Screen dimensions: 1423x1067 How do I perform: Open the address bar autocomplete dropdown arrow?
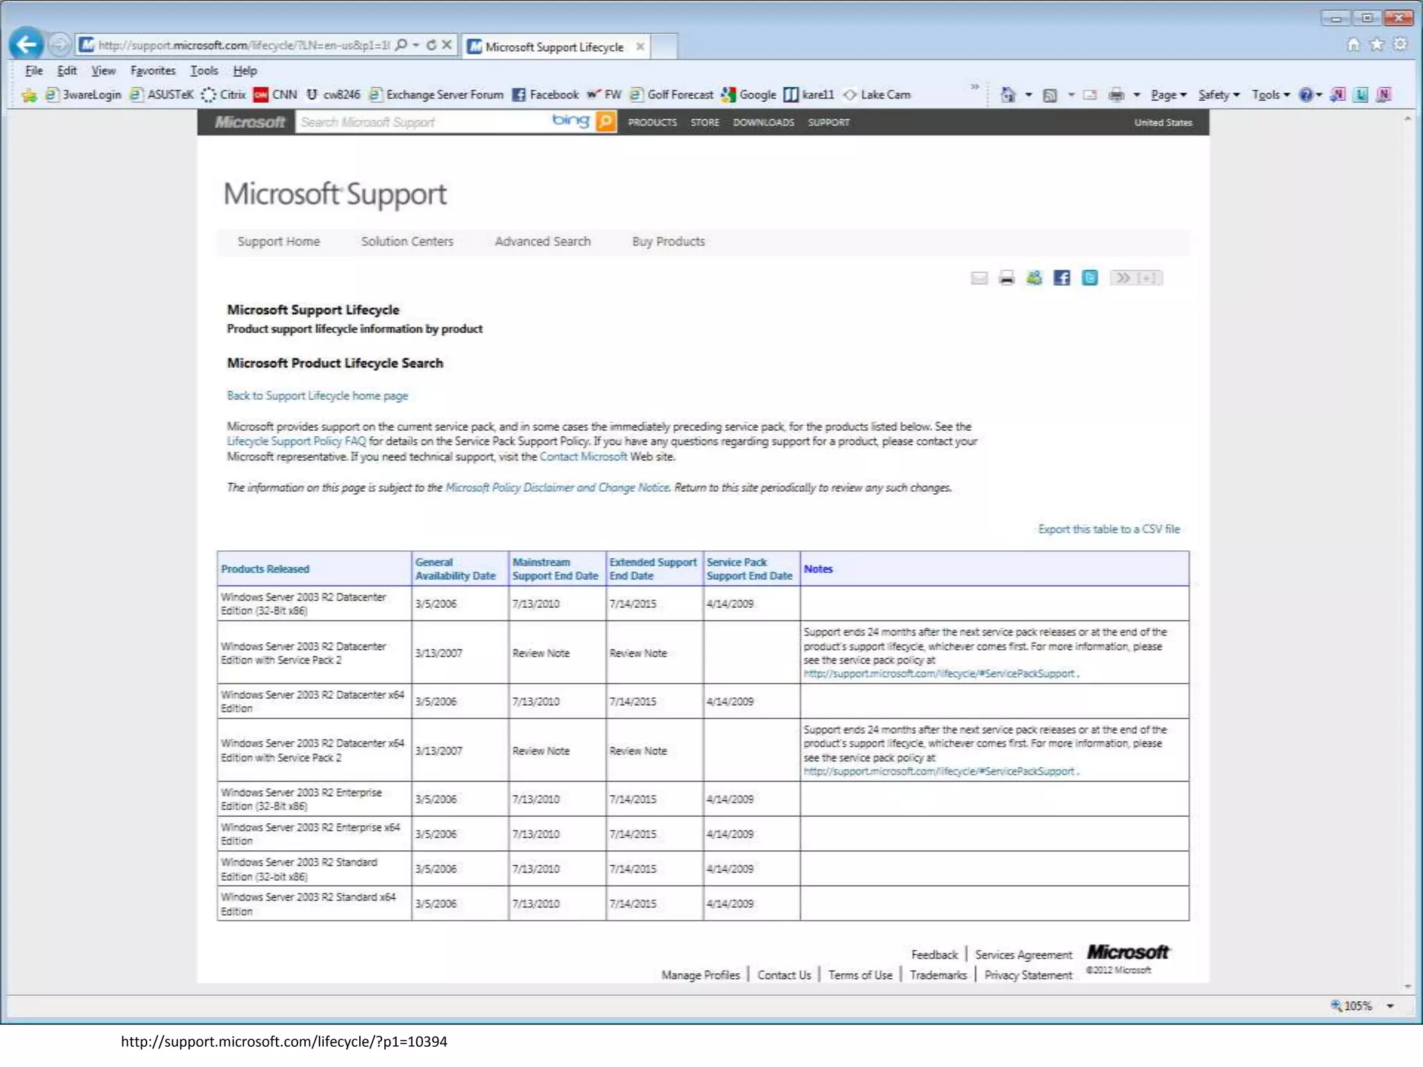pos(416,45)
